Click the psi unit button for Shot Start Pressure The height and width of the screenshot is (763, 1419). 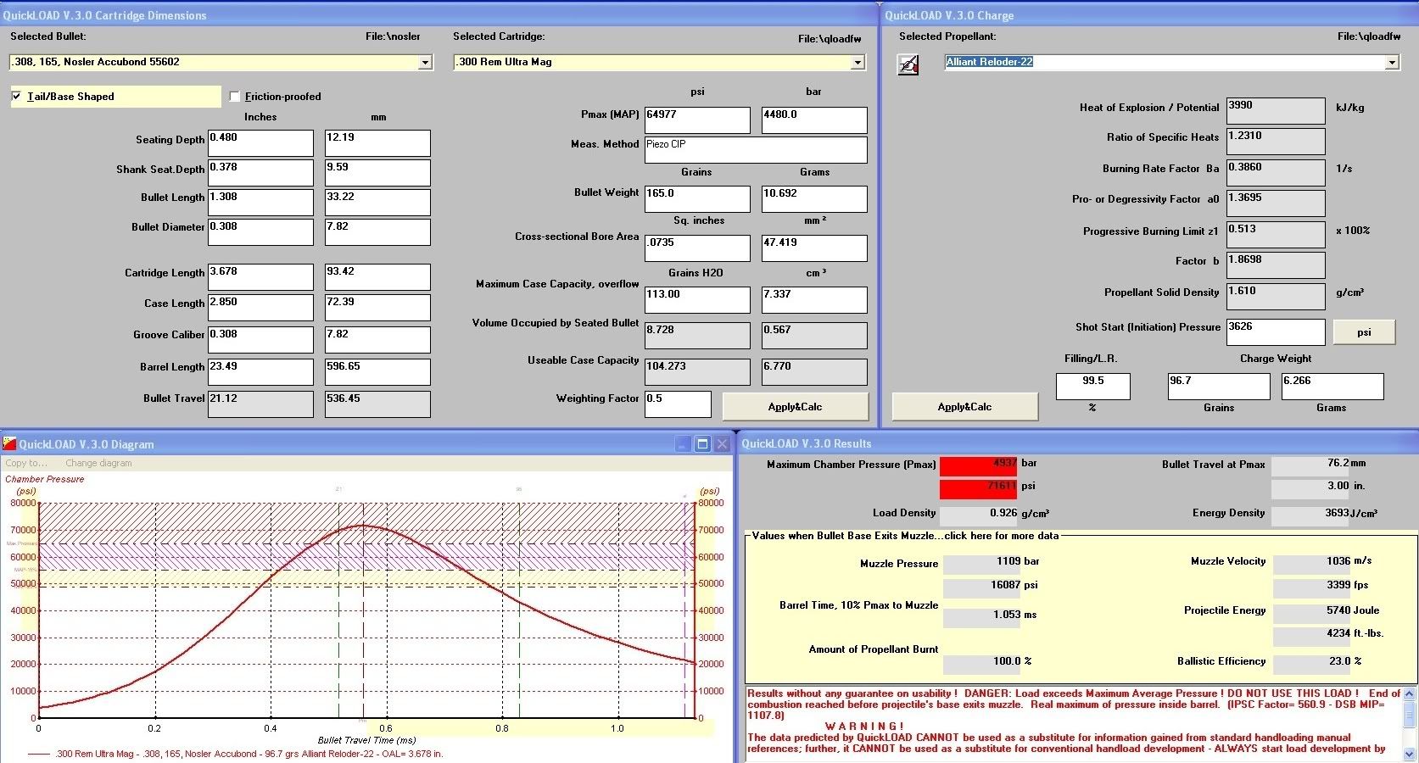point(1364,332)
